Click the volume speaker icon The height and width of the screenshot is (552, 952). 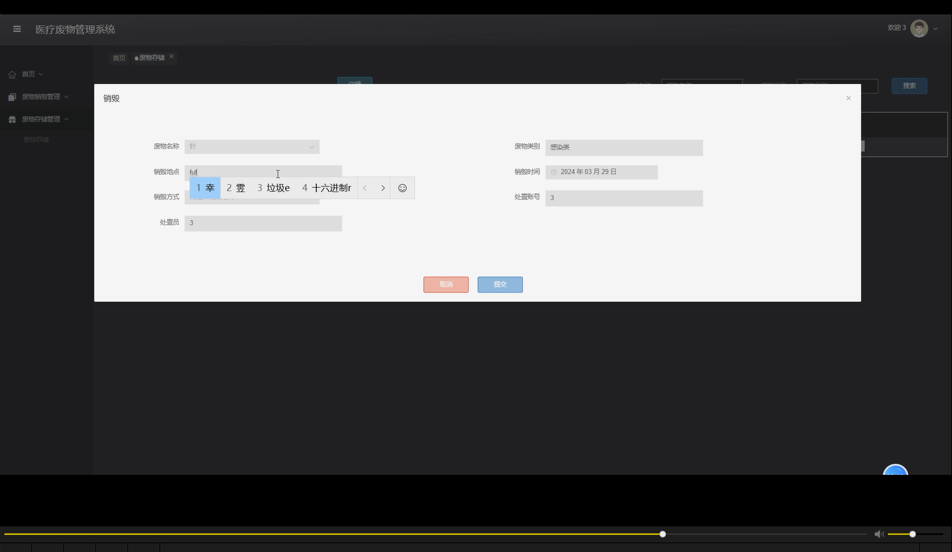click(x=879, y=534)
